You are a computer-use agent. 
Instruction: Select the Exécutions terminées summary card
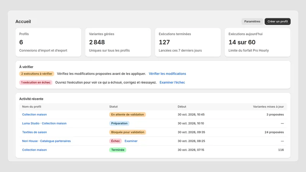pyautogui.click(x=188, y=42)
